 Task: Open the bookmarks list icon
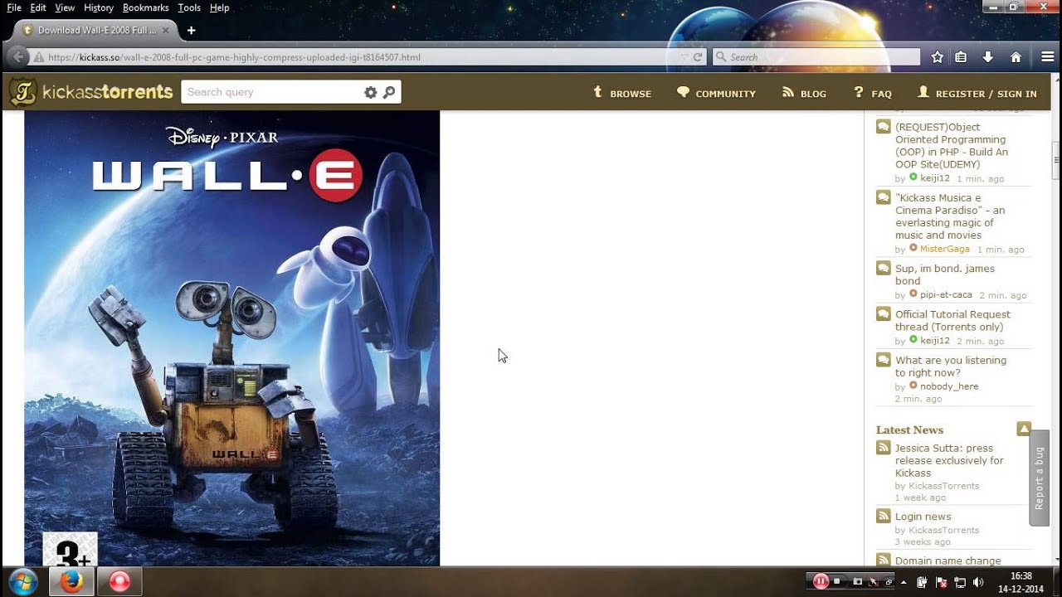(x=961, y=57)
